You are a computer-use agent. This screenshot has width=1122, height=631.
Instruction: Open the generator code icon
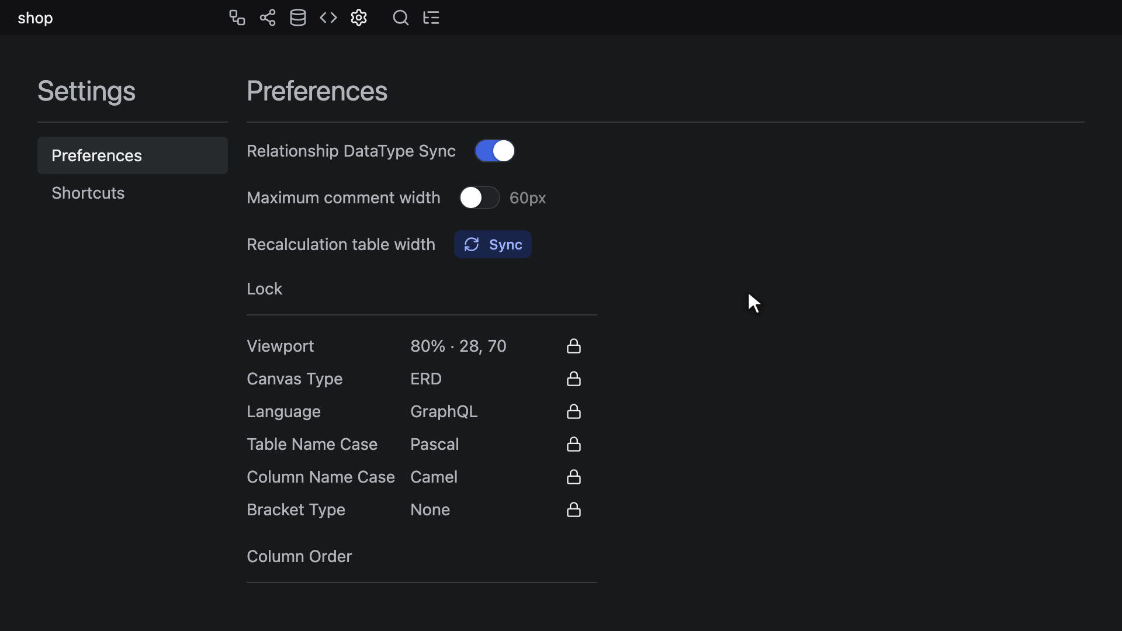(x=328, y=18)
